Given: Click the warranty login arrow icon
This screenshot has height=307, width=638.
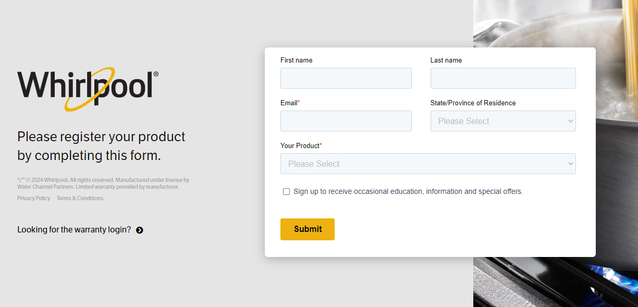Looking at the screenshot, I should [140, 230].
